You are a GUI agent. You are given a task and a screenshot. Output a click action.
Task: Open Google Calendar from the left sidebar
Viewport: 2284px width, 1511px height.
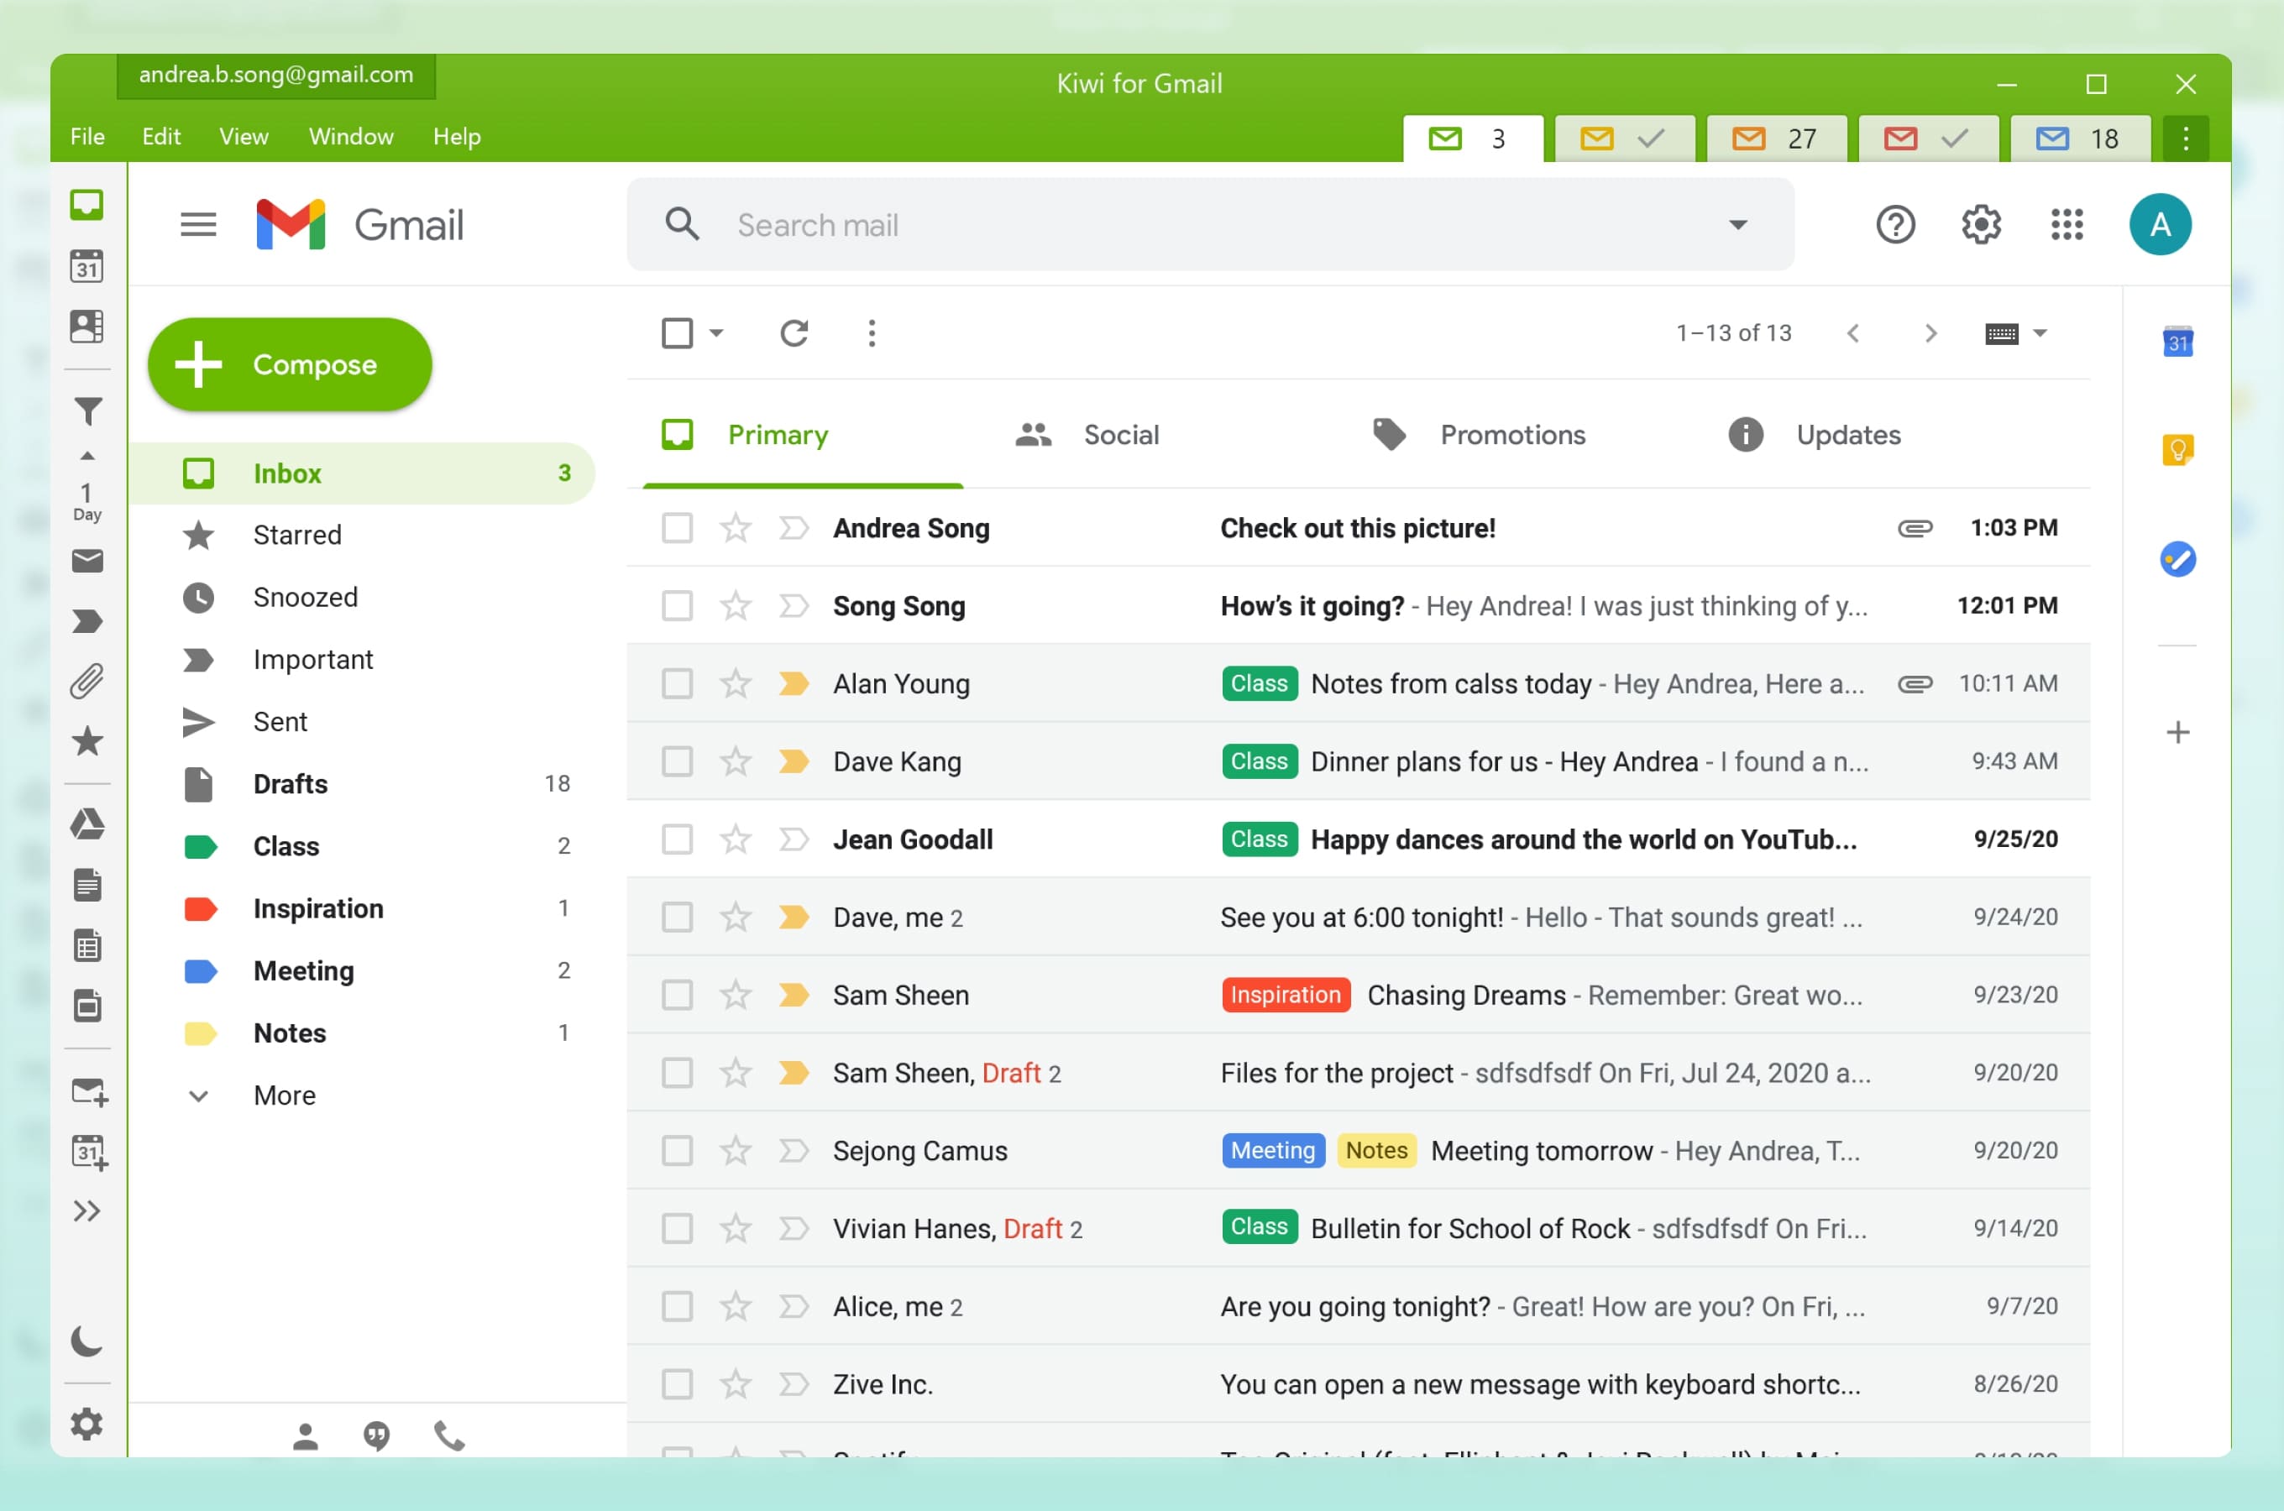coord(87,267)
